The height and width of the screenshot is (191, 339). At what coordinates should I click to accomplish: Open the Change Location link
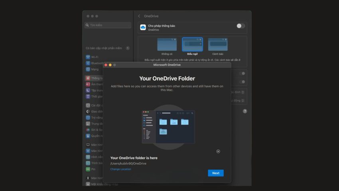coord(120,169)
